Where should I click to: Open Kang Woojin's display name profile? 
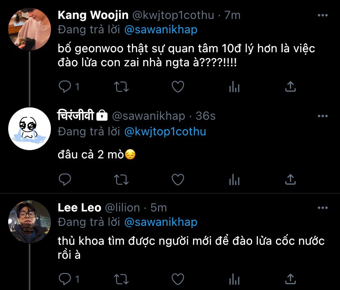(93, 15)
